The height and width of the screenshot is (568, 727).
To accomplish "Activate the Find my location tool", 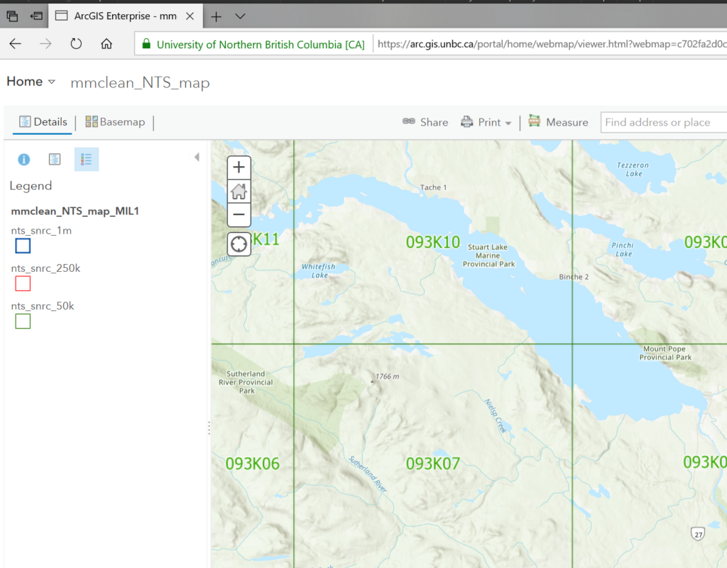I will click(x=239, y=244).
